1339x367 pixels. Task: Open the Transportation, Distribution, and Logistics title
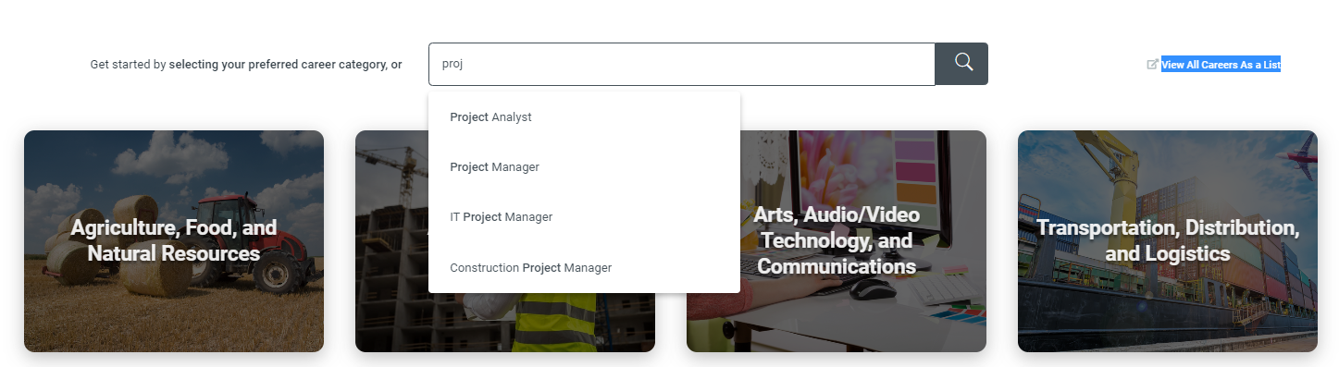(1168, 240)
